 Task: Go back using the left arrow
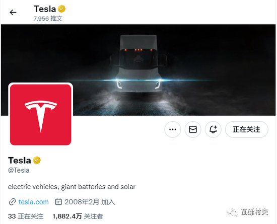click(13, 13)
